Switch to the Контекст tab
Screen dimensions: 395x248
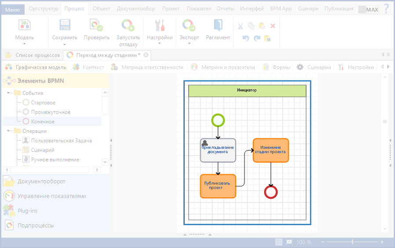[88, 67]
